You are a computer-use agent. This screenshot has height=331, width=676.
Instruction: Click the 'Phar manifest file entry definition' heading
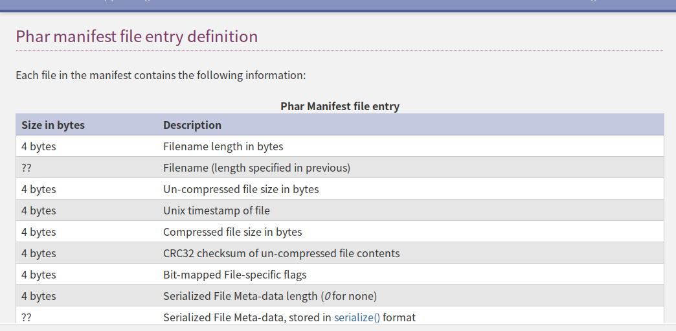pyautogui.click(x=137, y=36)
